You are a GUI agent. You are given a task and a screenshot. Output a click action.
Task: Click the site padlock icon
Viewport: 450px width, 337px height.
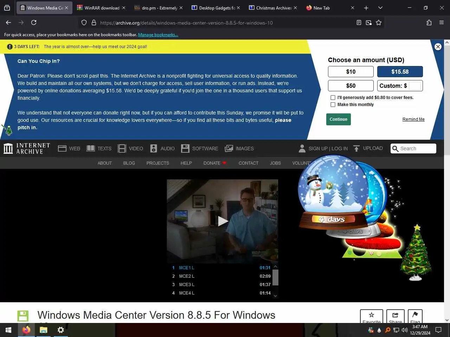(x=94, y=22)
